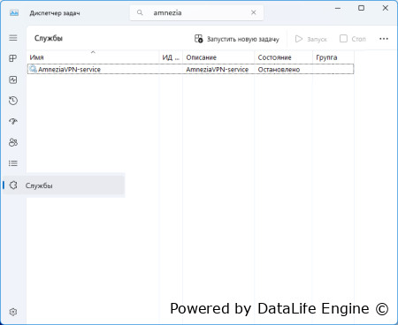The height and width of the screenshot is (325, 398).
Task: Sort by the Описание column header
Action: coord(218,57)
